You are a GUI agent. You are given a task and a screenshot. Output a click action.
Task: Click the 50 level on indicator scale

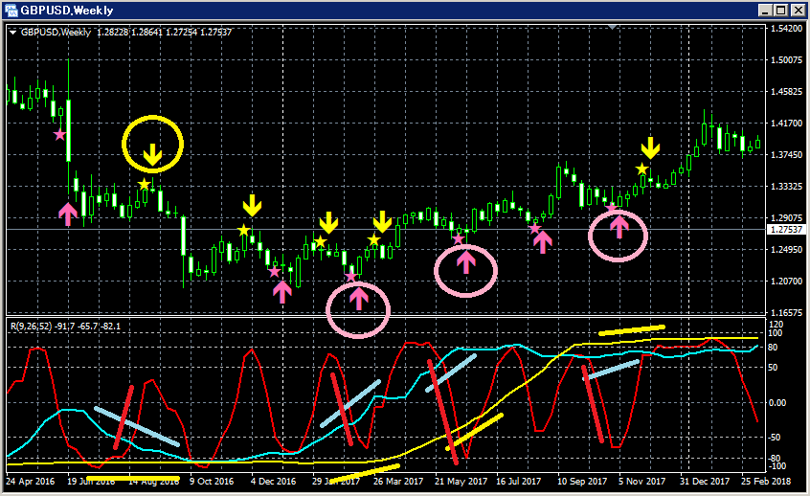pyautogui.click(x=774, y=368)
